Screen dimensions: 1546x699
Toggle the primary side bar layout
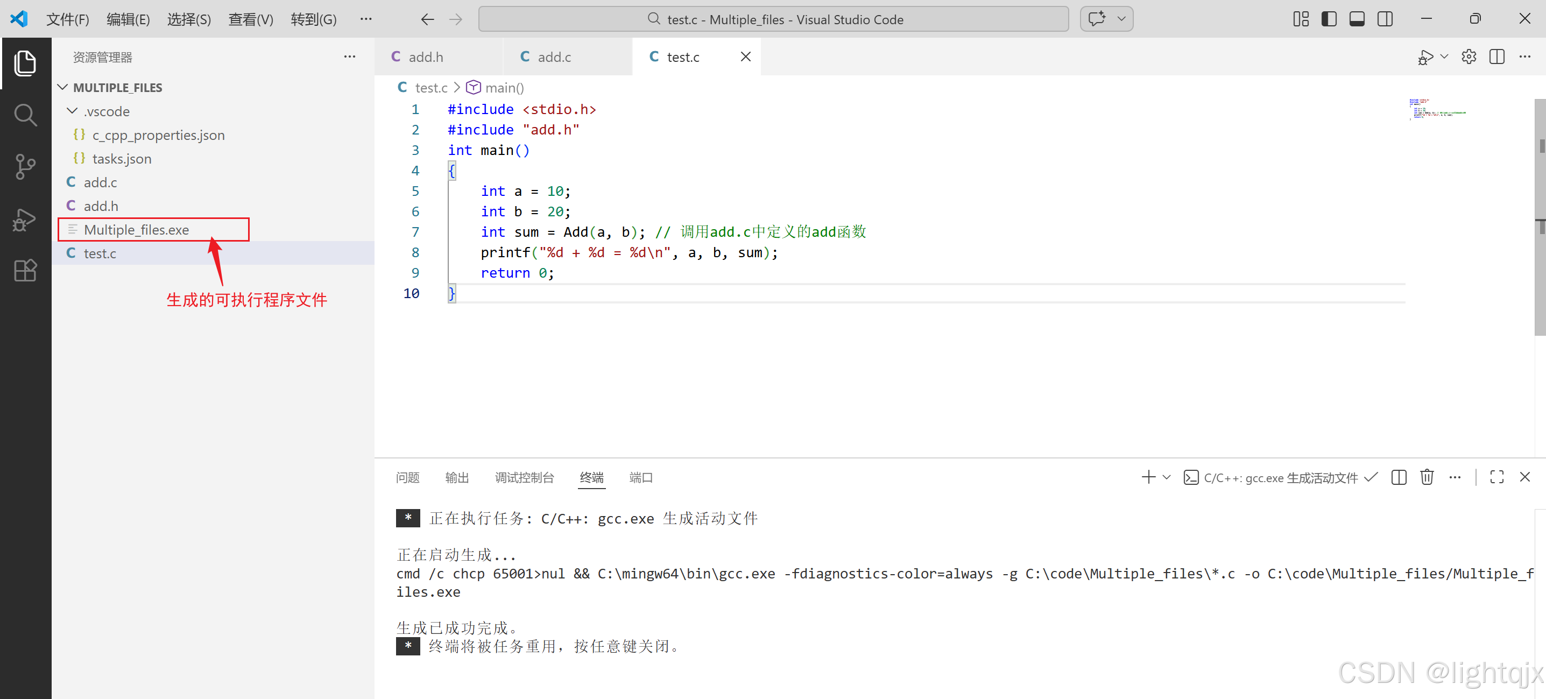pos(1329,19)
